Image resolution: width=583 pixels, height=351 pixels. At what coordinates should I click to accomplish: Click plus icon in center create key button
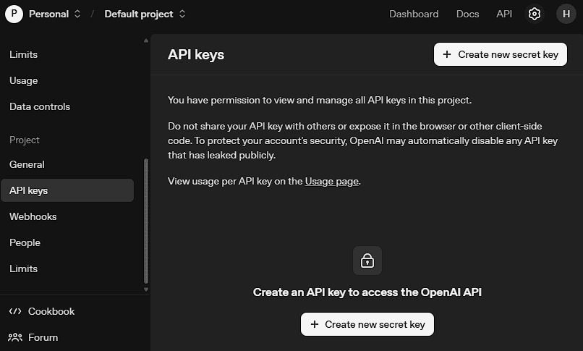[x=314, y=324]
